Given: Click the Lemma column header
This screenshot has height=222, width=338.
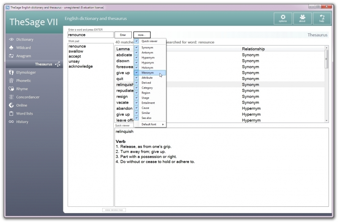Looking at the screenshot, I should click(x=123, y=49).
